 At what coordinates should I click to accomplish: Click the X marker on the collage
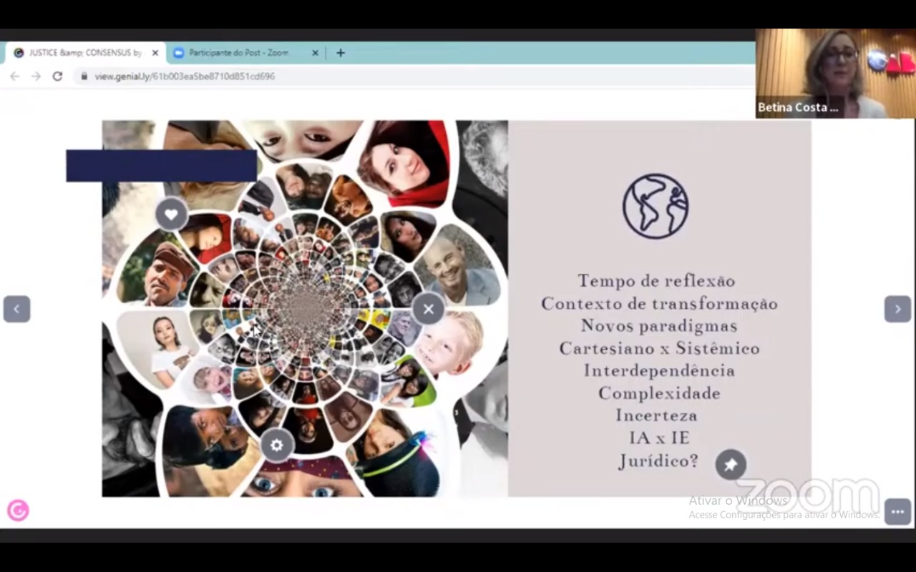coord(428,309)
